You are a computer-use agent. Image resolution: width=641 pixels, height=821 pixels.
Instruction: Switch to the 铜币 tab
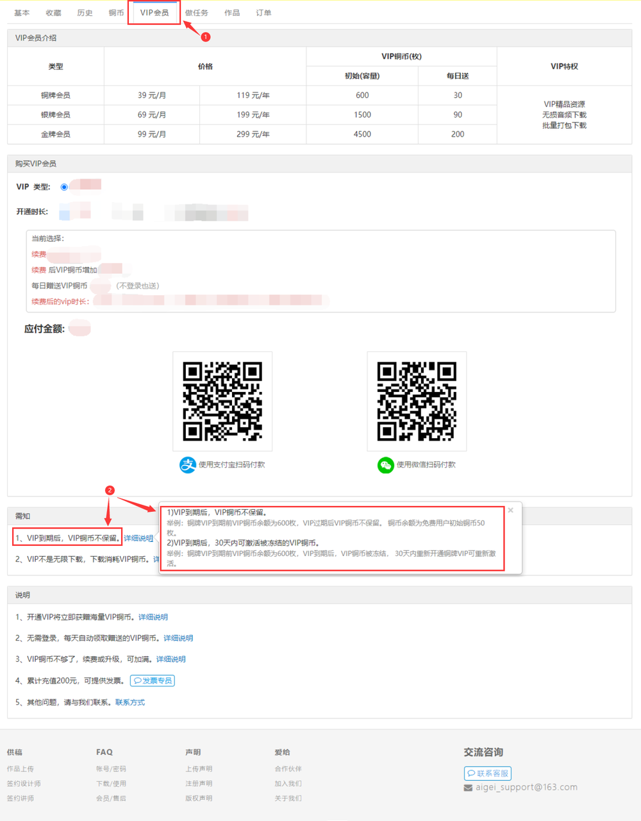pyautogui.click(x=116, y=13)
